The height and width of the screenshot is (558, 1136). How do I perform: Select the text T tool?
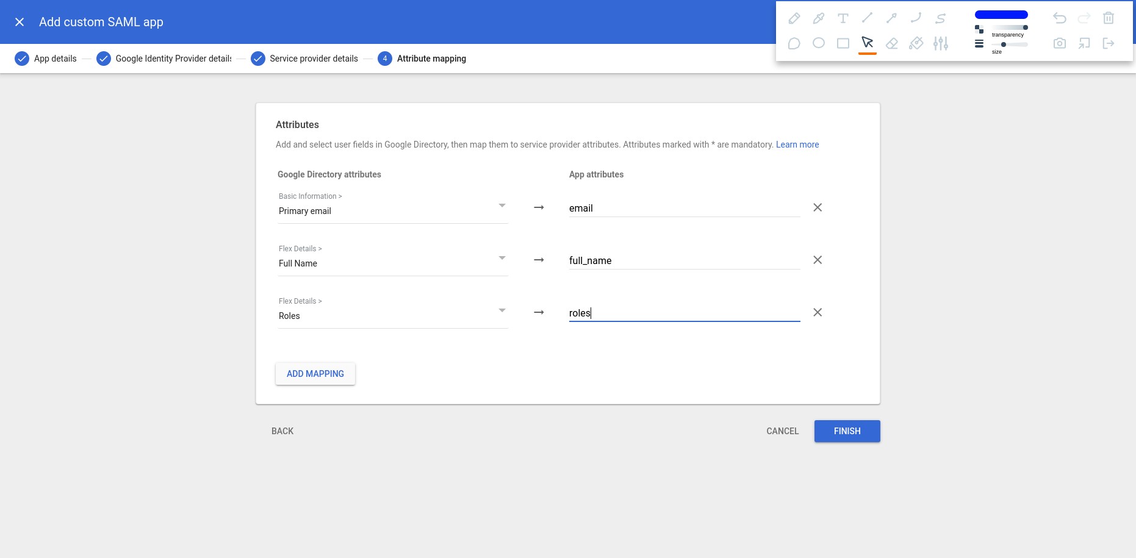(x=843, y=18)
